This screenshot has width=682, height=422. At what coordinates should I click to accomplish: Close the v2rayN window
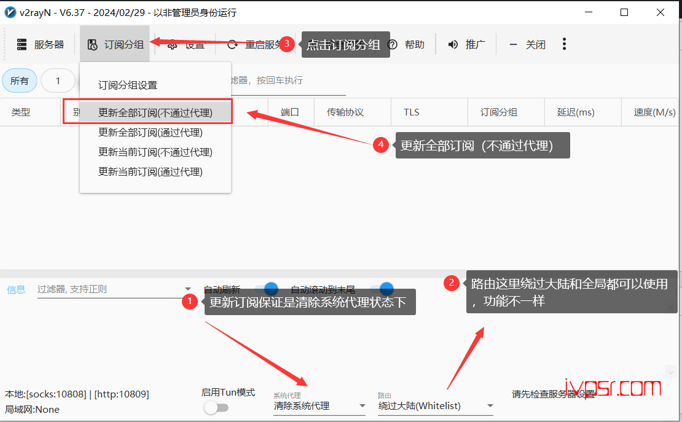(x=660, y=12)
